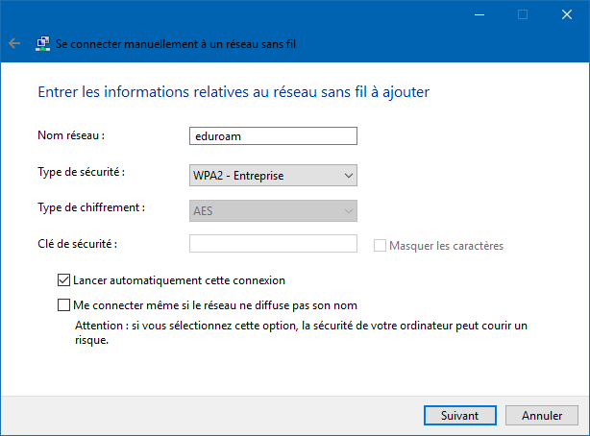
Task: Minimize the wizard window
Action: click(x=479, y=14)
